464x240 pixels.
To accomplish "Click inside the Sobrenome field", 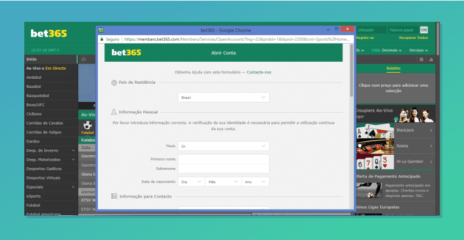I will coord(223,168).
